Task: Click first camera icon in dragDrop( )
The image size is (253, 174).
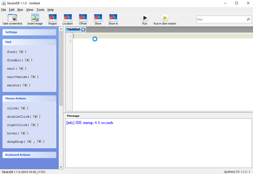Action: click(29, 141)
